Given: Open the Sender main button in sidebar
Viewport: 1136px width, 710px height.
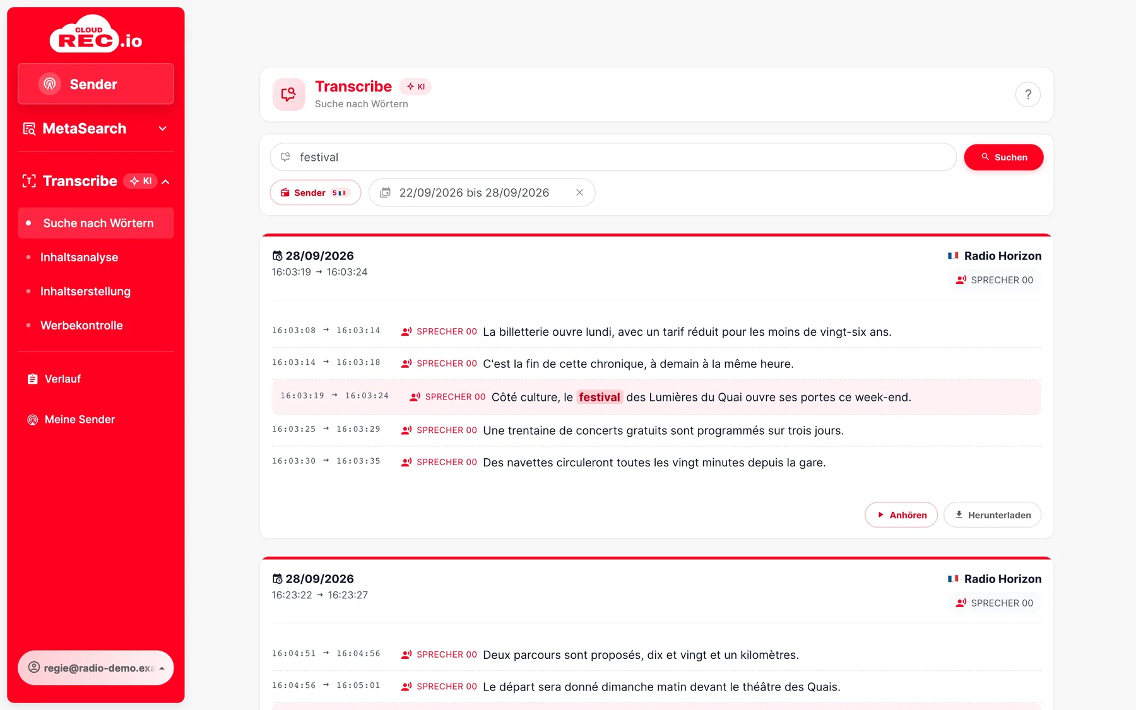Looking at the screenshot, I should point(96,84).
